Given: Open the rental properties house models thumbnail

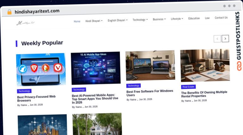Looking at the screenshot, I should tap(205, 65).
